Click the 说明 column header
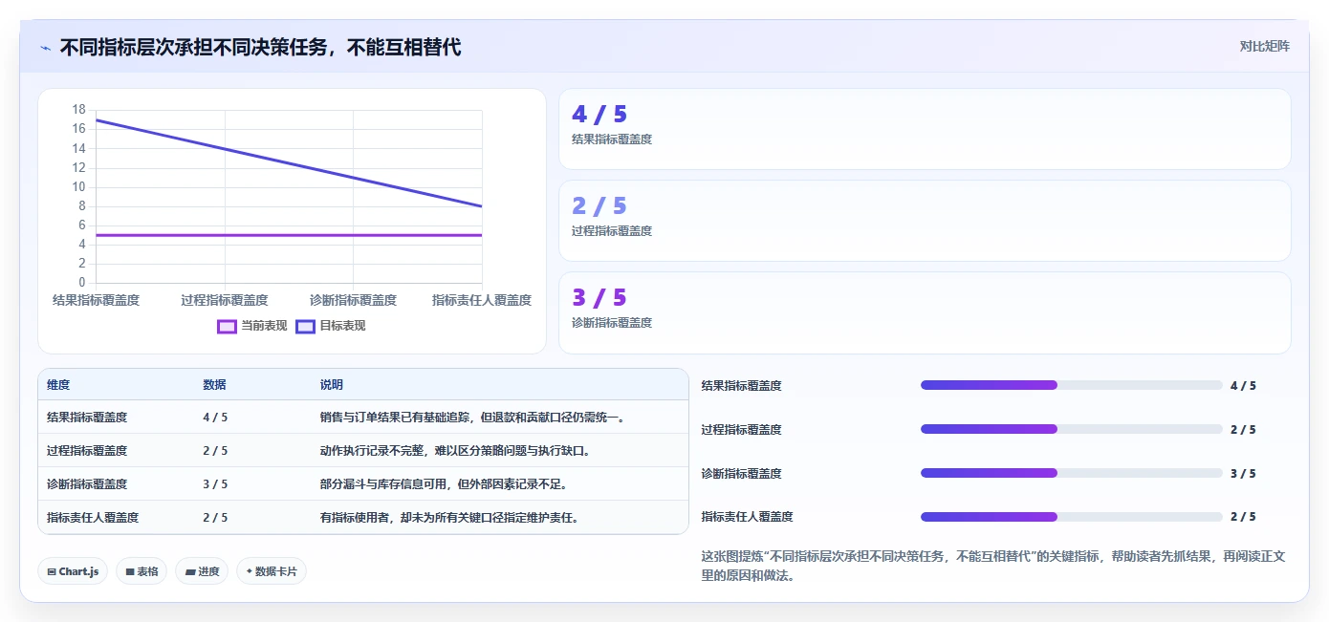 tap(332, 385)
